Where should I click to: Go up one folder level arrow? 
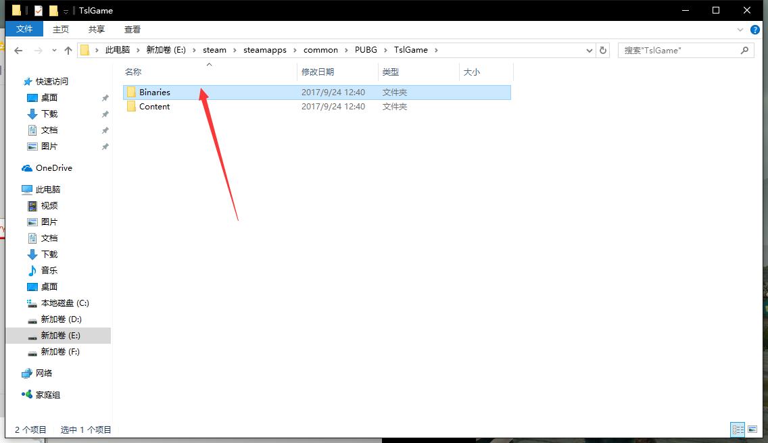(x=68, y=50)
